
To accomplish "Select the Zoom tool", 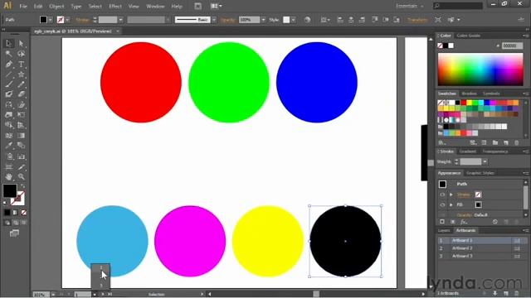I will pos(21,176).
